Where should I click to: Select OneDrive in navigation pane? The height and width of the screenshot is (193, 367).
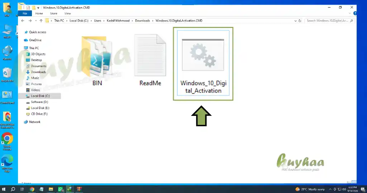(x=33, y=40)
